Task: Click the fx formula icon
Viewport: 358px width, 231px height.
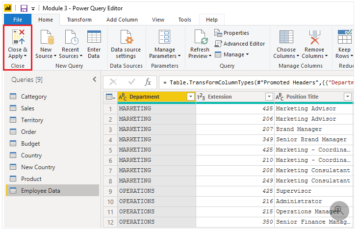Action: click(x=148, y=82)
